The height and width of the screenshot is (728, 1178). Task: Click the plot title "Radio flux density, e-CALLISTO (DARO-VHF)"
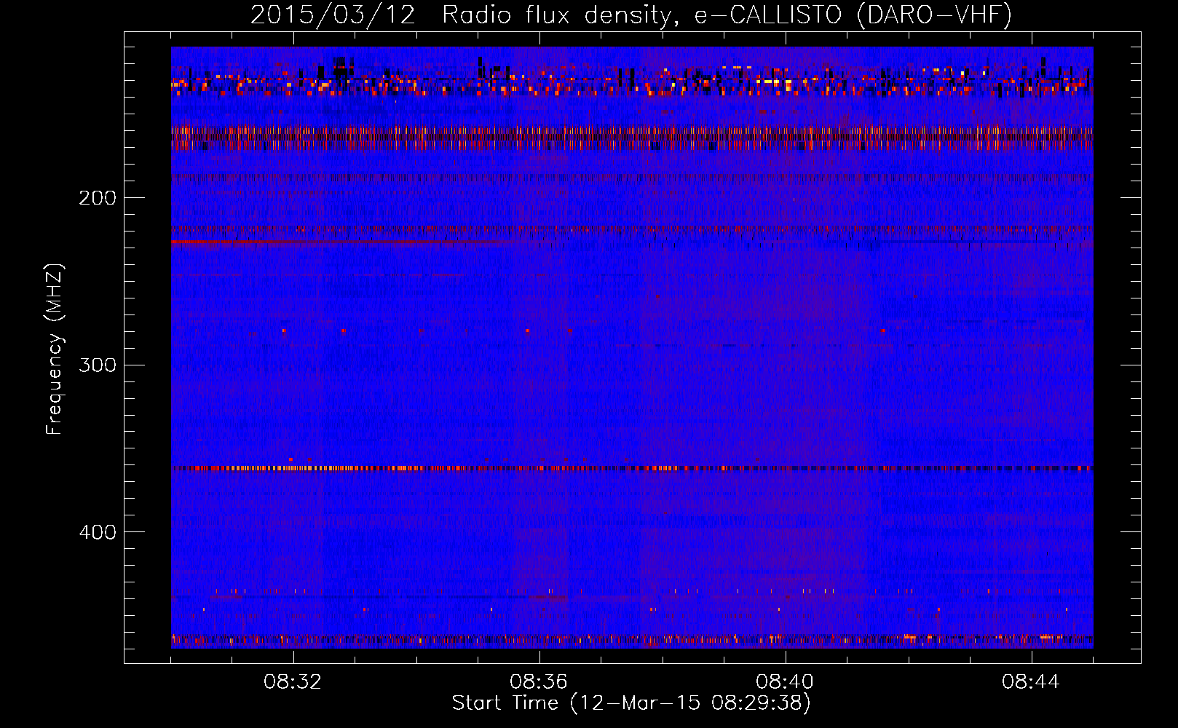tap(727, 15)
